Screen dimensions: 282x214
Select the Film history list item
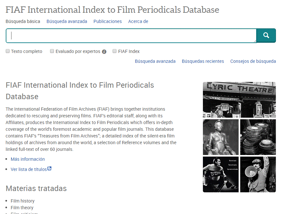[x=22, y=201]
